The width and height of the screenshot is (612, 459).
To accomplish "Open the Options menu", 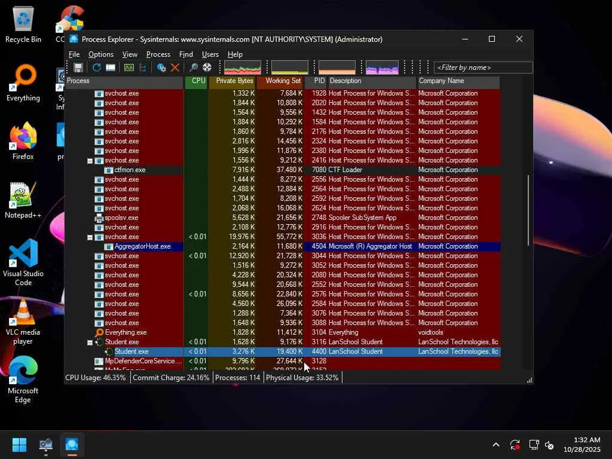I will click(x=100, y=54).
